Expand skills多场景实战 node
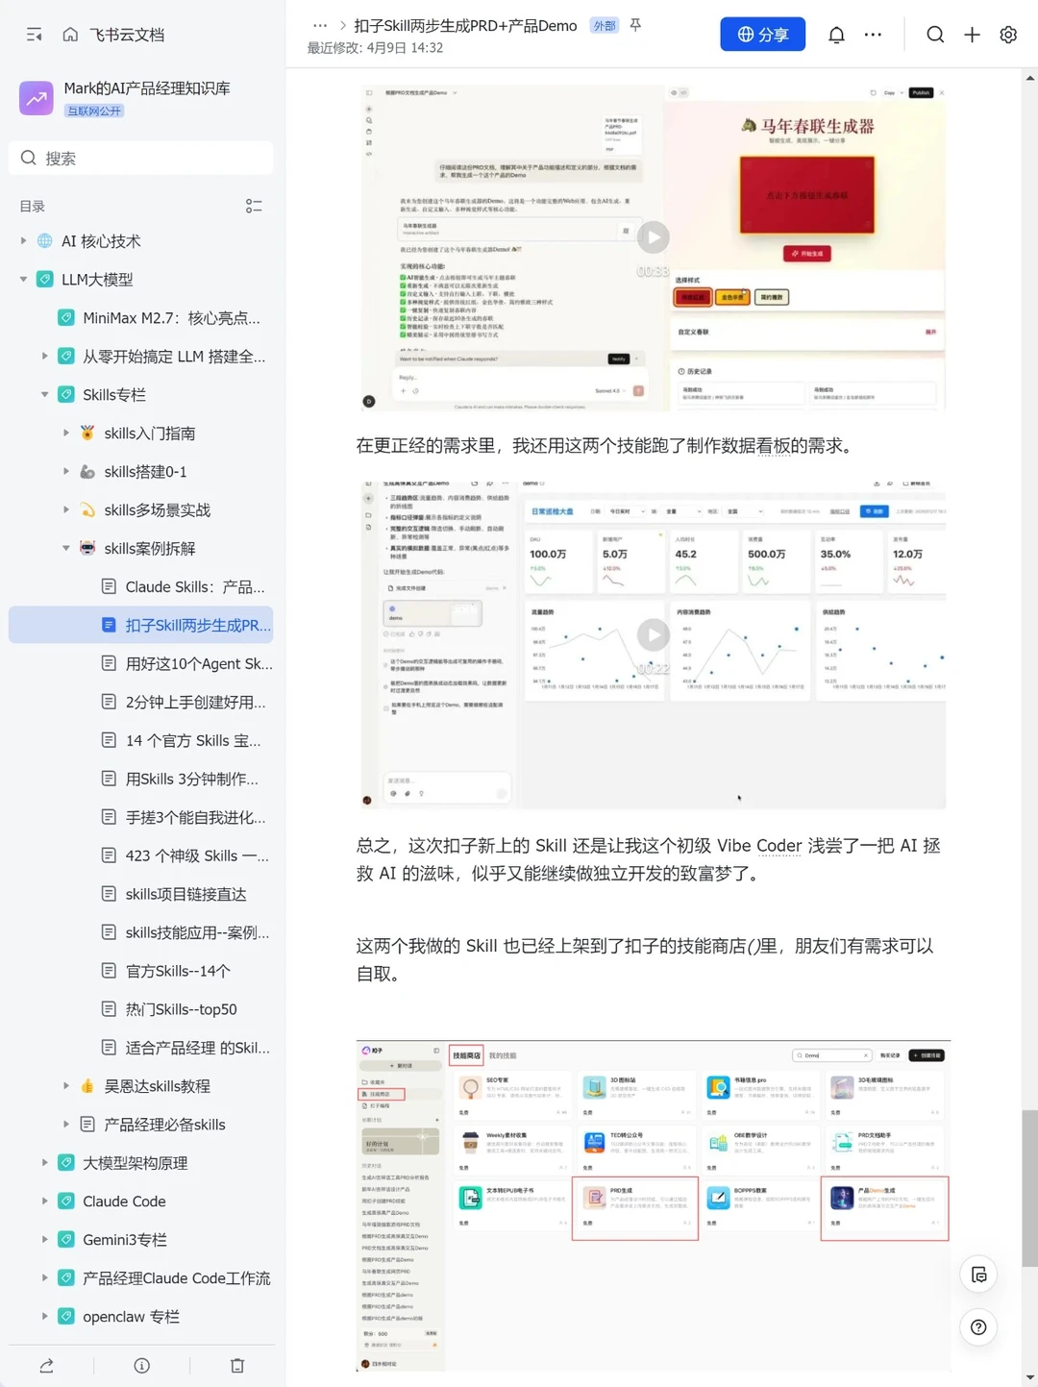 [x=66, y=510]
